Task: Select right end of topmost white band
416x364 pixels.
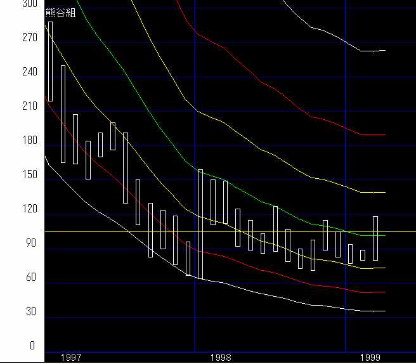Action: pyautogui.click(x=384, y=50)
